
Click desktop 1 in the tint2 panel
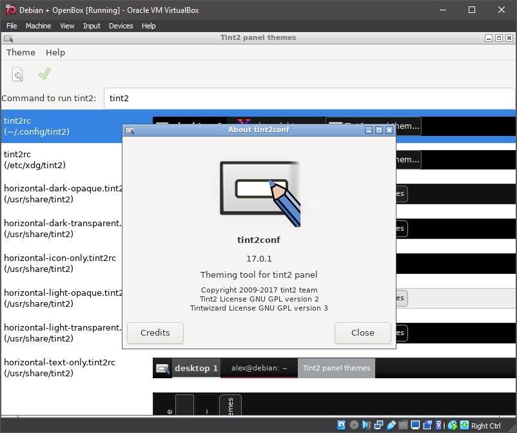pos(196,368)
